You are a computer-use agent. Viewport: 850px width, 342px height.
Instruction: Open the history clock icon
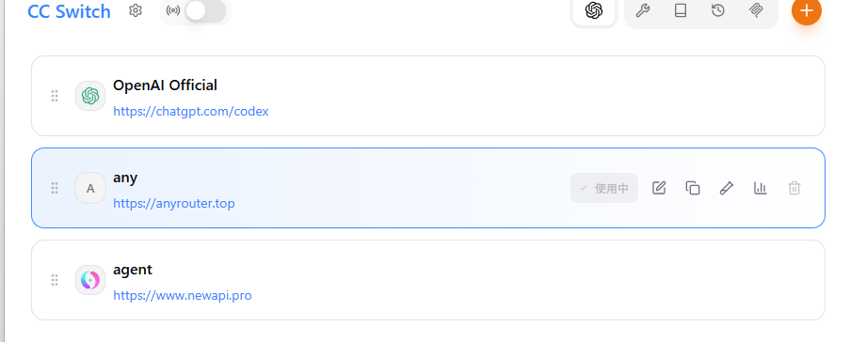tap(718, 10)
